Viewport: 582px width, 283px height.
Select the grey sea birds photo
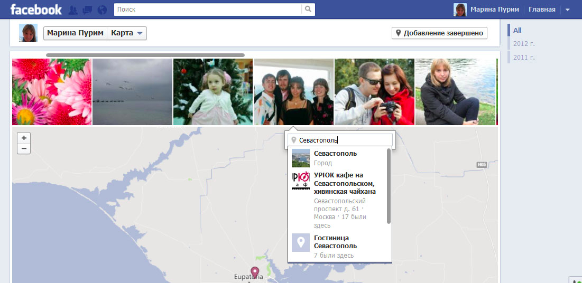click(132, 92)
